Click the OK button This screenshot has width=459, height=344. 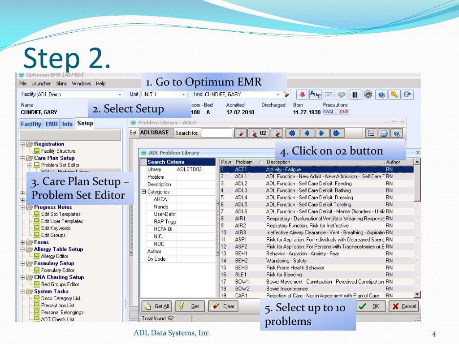(371, 306)
